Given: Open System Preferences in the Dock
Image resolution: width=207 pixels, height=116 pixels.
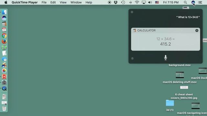Looking at the screenshot, I should tap(4, 82).
